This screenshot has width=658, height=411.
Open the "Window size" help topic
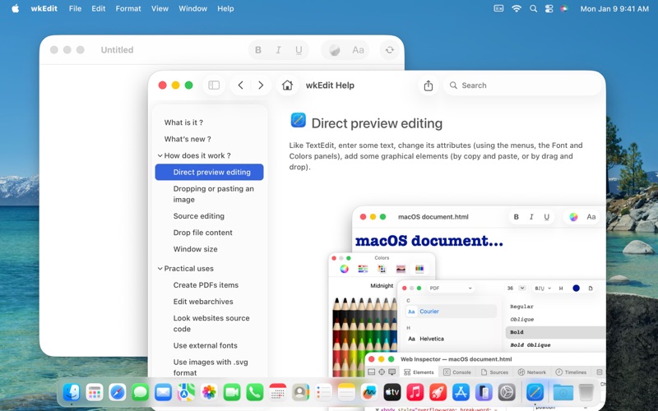click(x=195, y=249)
